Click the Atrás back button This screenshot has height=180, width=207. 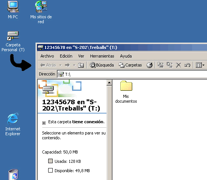[48, 65]
